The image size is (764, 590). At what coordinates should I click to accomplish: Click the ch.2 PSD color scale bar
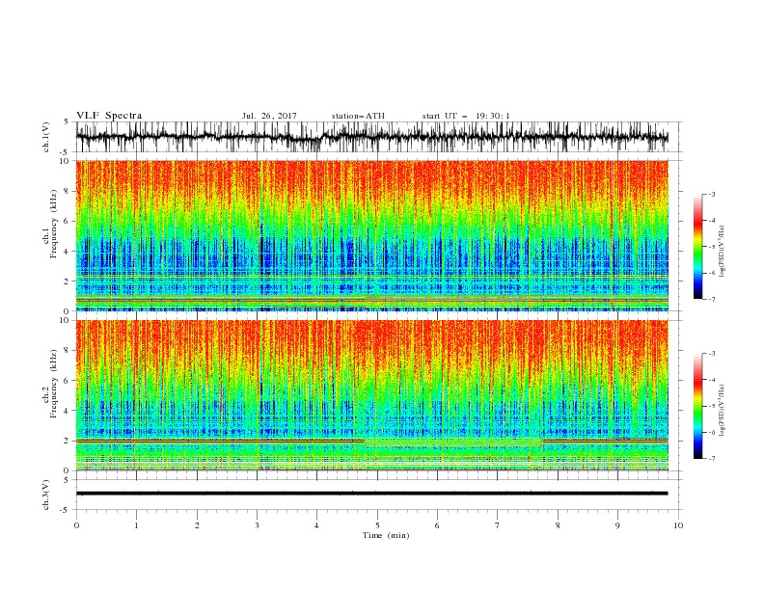pos(697,406)
